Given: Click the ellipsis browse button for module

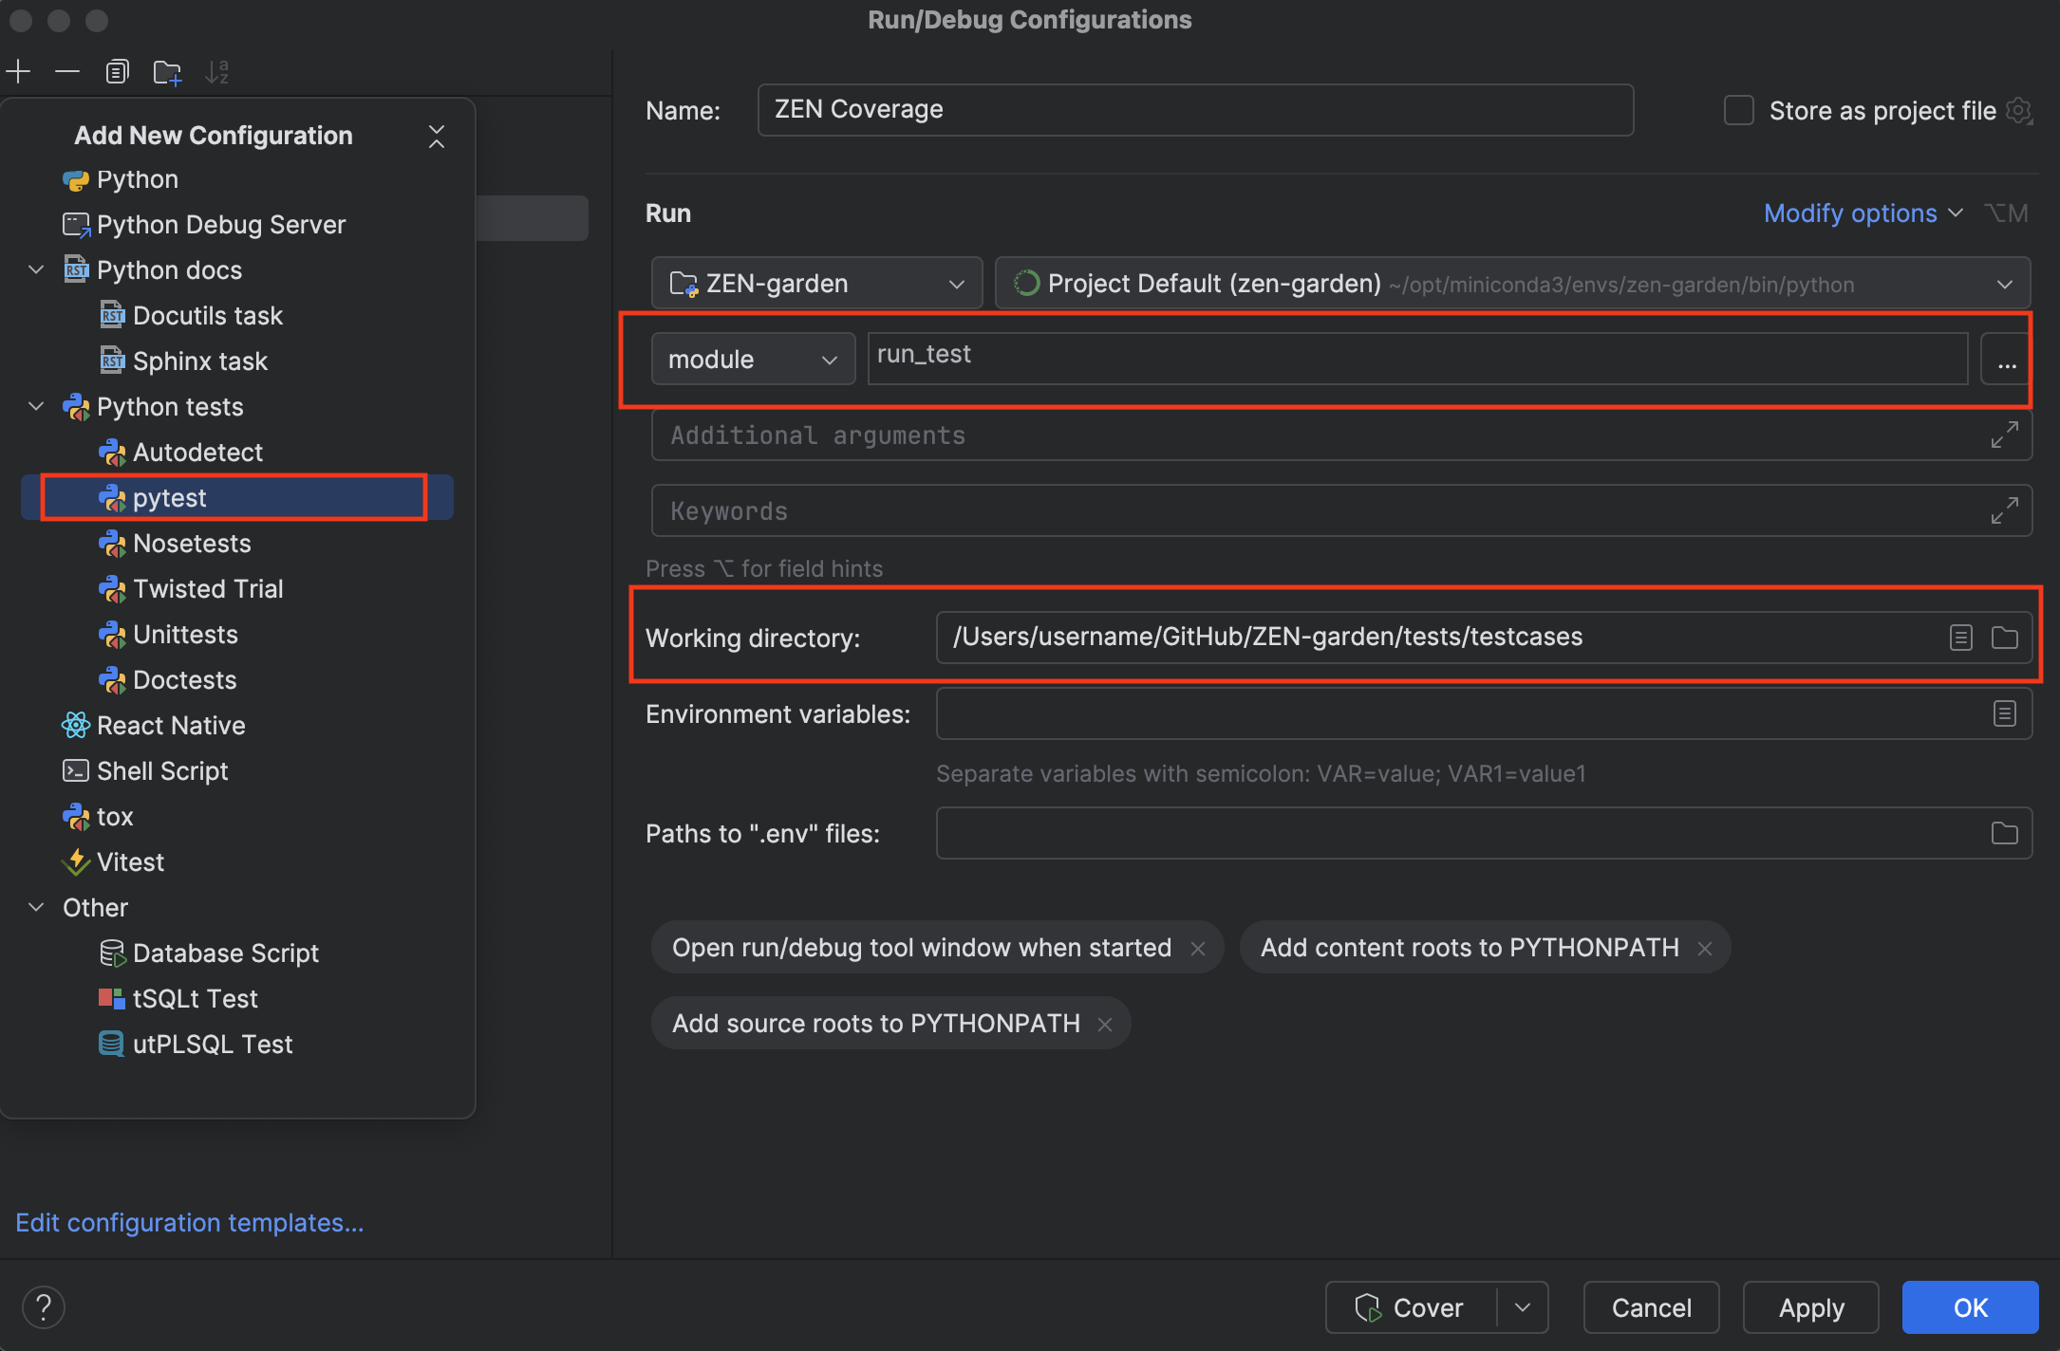Looking at the screenshot, I should 2006,359.
